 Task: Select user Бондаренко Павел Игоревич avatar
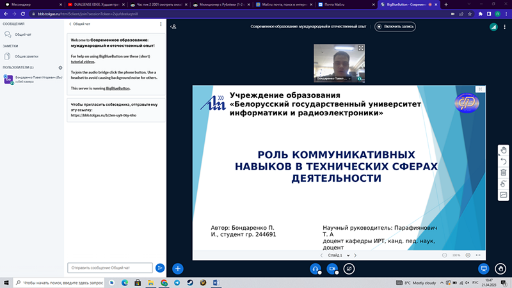[x=8, y=79]
